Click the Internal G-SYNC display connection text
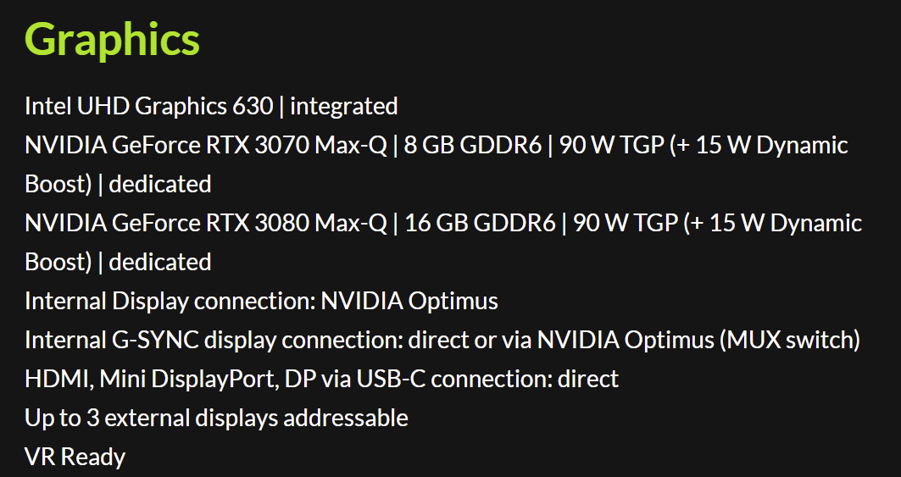 point(214,341)
